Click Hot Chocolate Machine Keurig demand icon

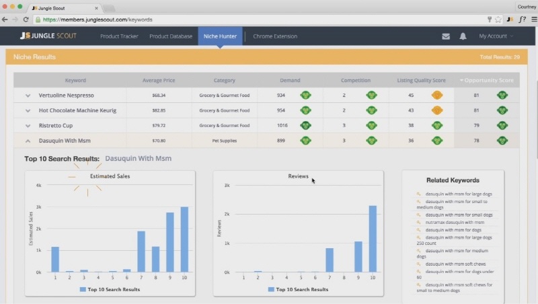(x=306, y=110)
